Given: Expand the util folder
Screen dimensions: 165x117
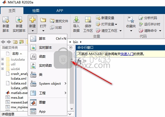Looking at the screenshot, I should pos(2,64).
